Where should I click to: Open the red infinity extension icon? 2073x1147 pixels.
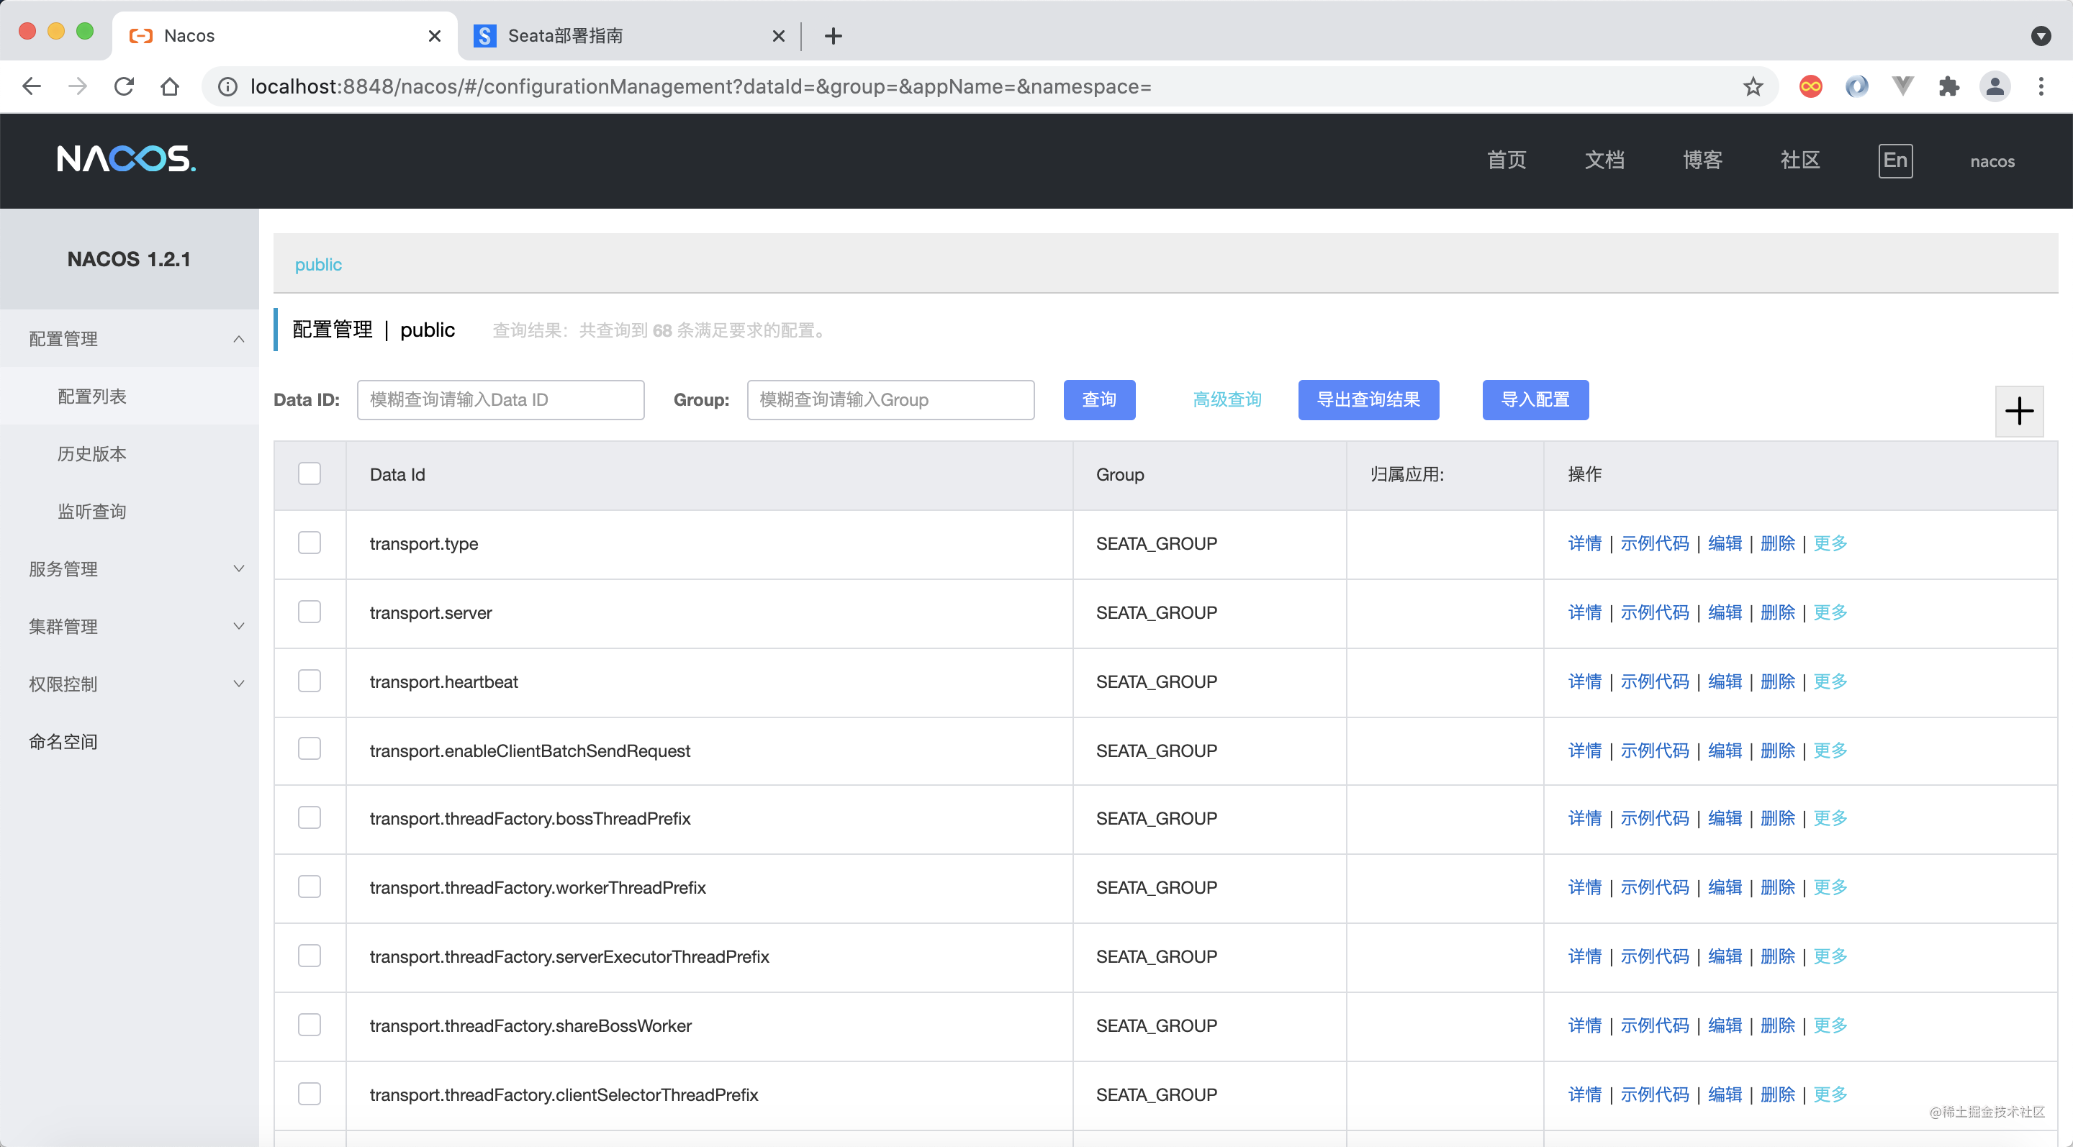click(x=1811, y=86)
